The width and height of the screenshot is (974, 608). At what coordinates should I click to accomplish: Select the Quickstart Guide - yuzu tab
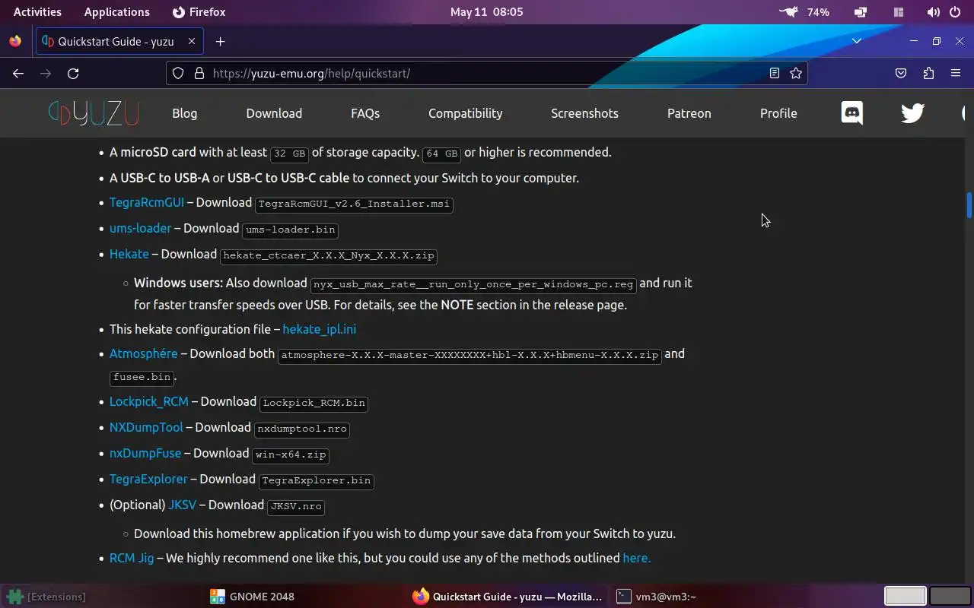pos(119,41)
